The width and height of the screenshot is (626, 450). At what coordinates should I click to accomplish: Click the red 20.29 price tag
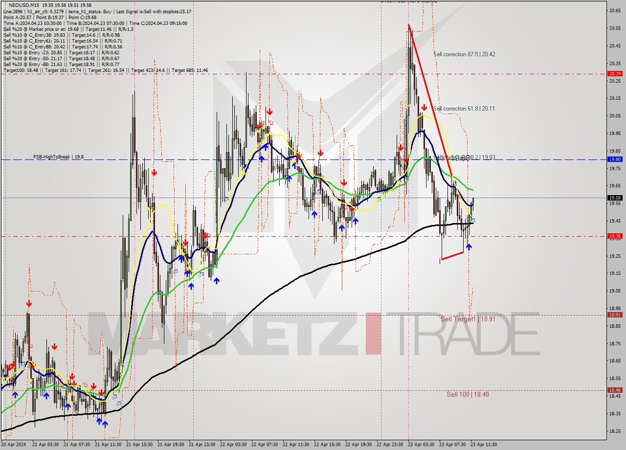(615, 73)
